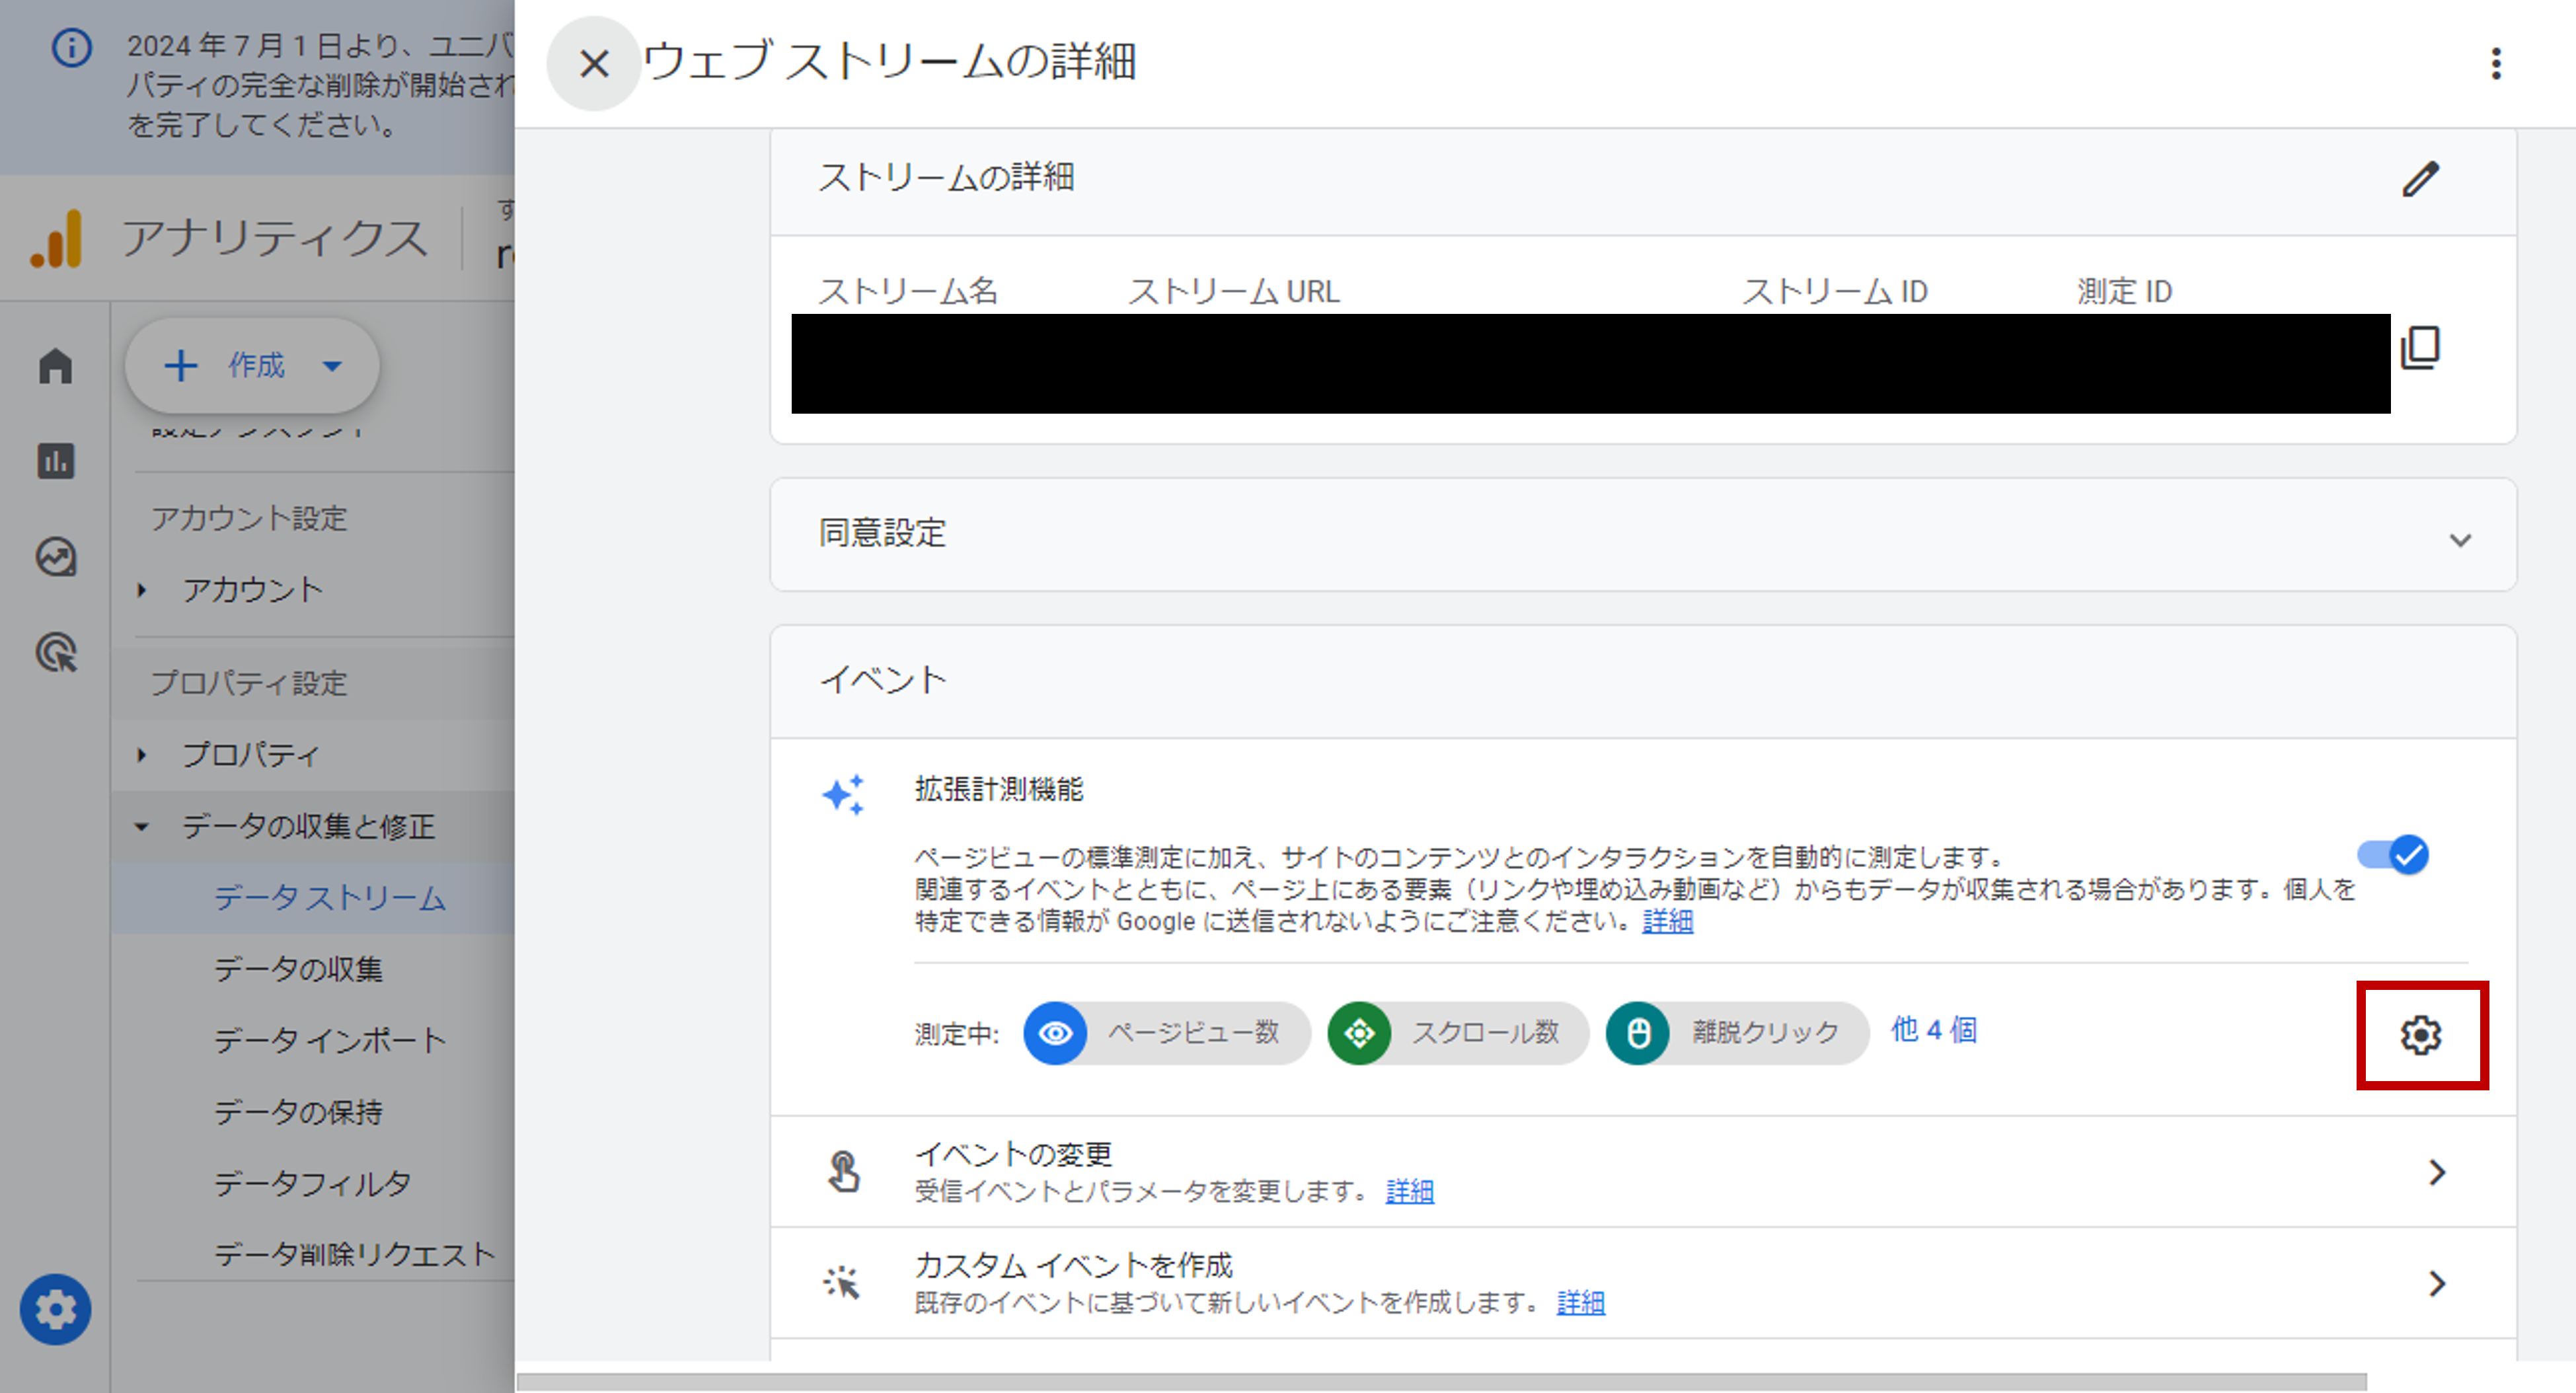Open the 作成 create dropdown
Screen dimensions: 2576x1393
coord(252,366)
